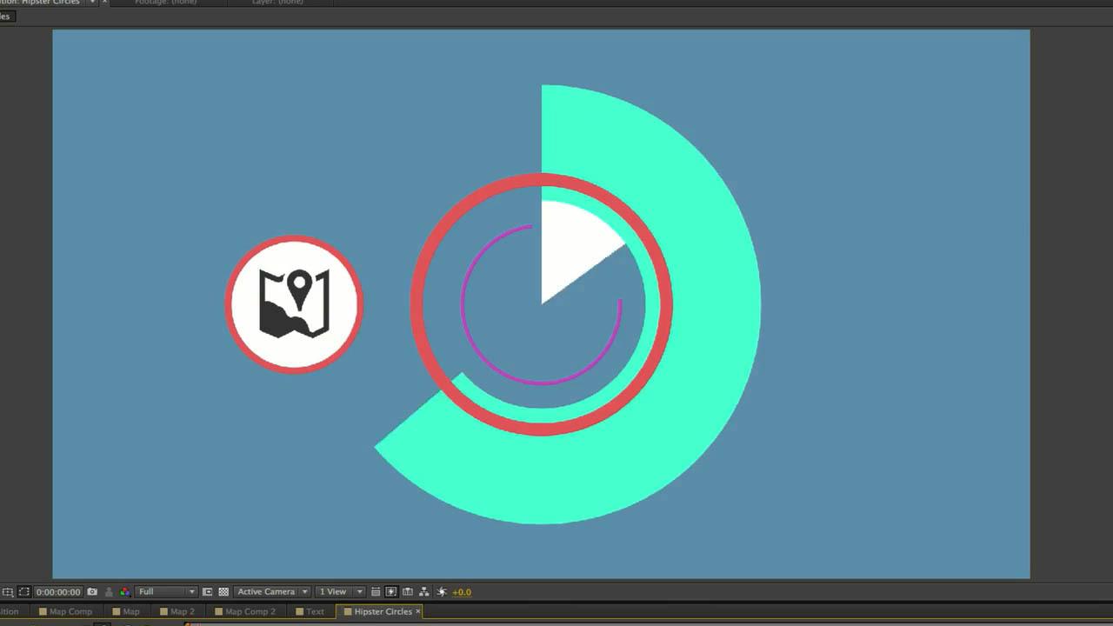Toggle fast previews icon beside resolution dropdown
Screen dimensions: 1113x626
point(207,591)
